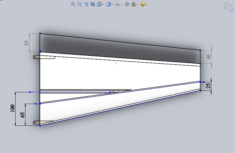Select the blue endpoint left of centerline
The width and height of the screenshot is (235, 153).
(30, 92)
